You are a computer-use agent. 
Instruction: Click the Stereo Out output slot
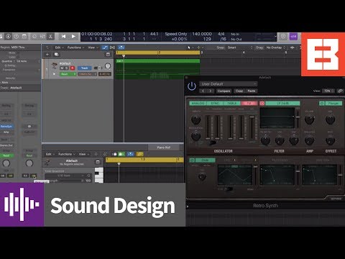6,145
